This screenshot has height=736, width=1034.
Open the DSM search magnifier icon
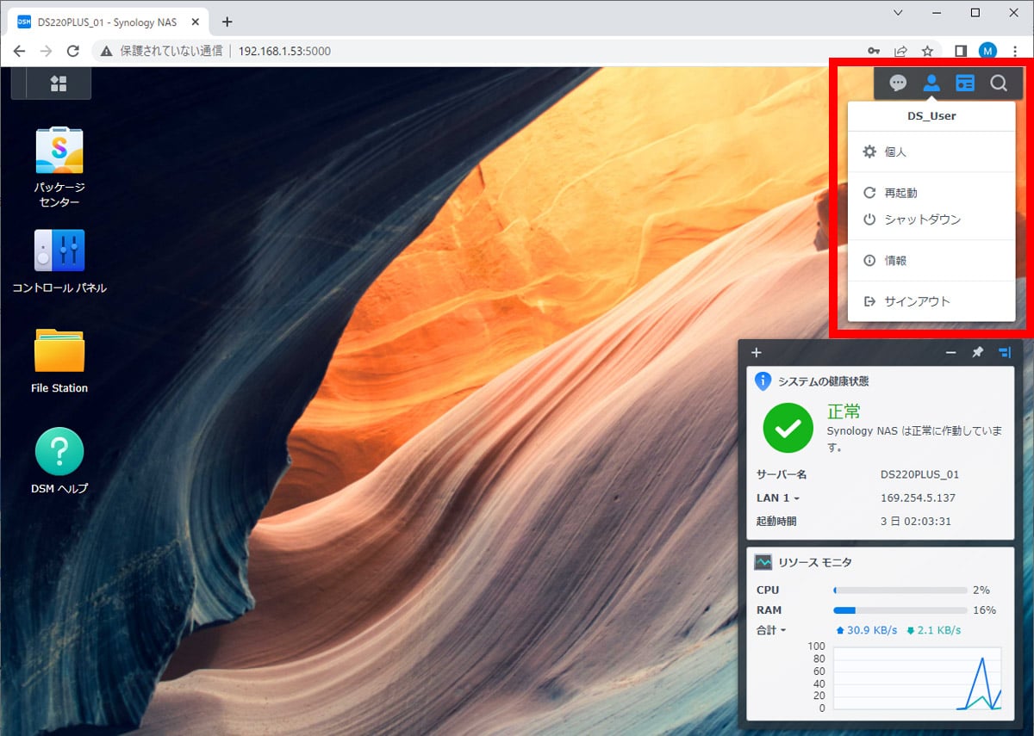pyautogui.click(x=999, y=83)
